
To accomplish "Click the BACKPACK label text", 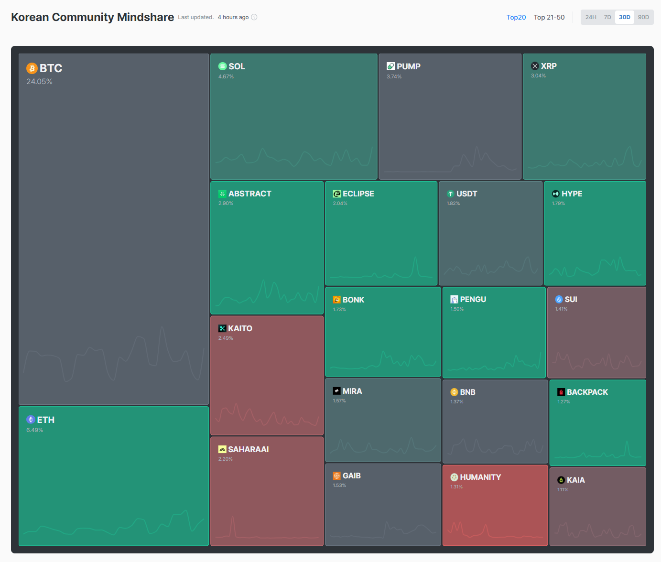I will (587, 392).
